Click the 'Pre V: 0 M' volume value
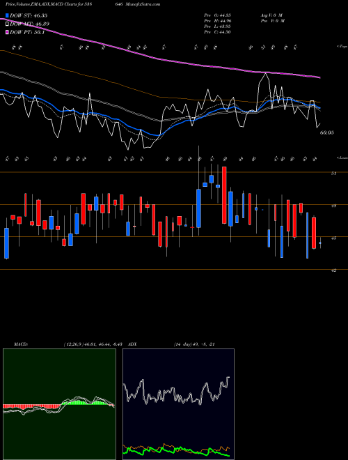 [273, 21]
